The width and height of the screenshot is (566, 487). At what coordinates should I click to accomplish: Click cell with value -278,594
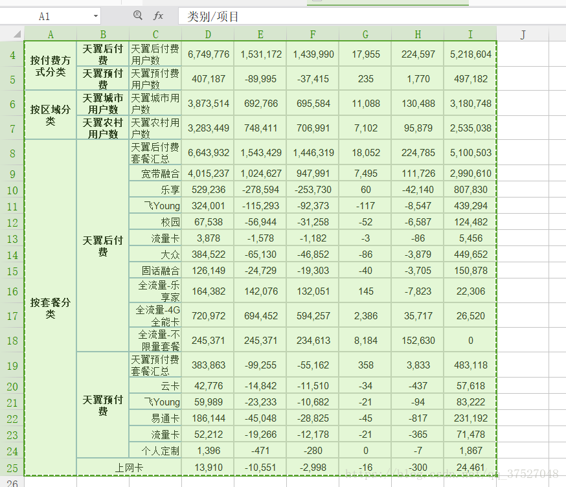click(x=260, y=189)
